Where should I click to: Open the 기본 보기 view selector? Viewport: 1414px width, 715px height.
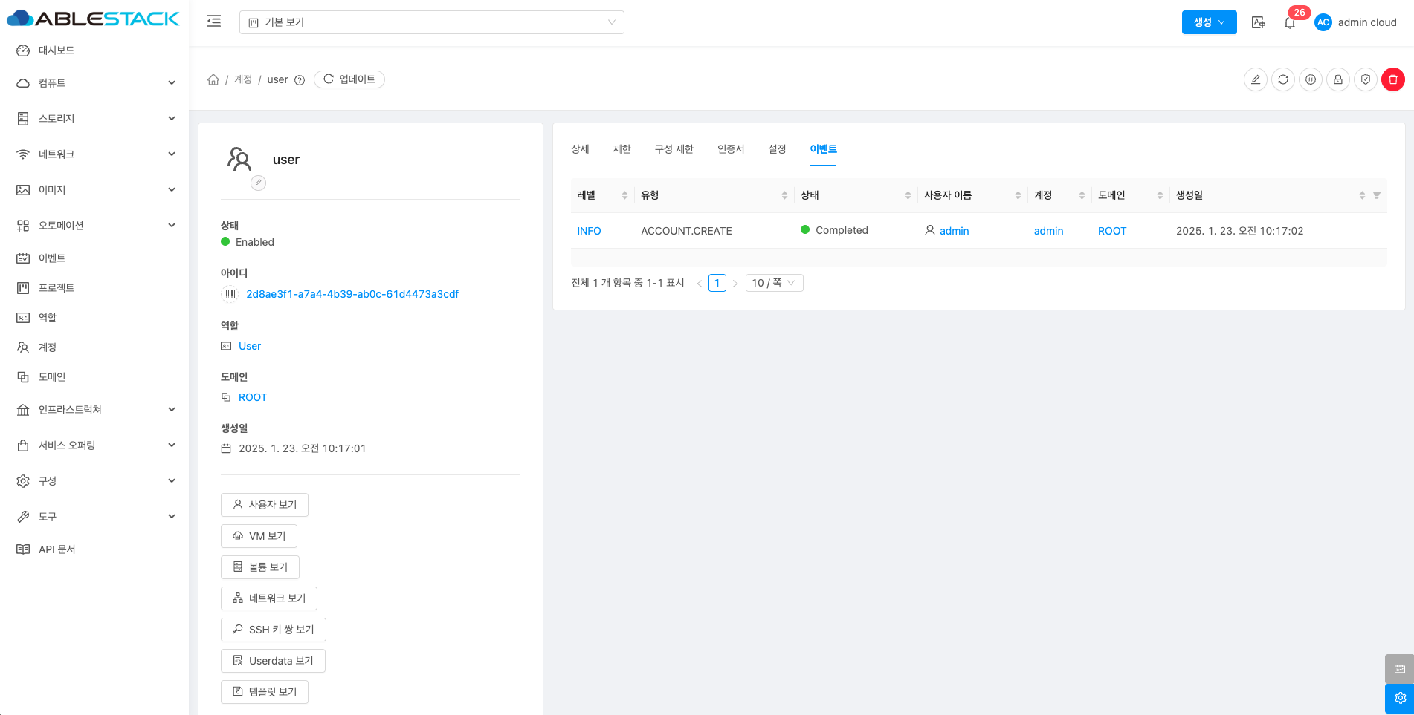[x=431, y=22]
